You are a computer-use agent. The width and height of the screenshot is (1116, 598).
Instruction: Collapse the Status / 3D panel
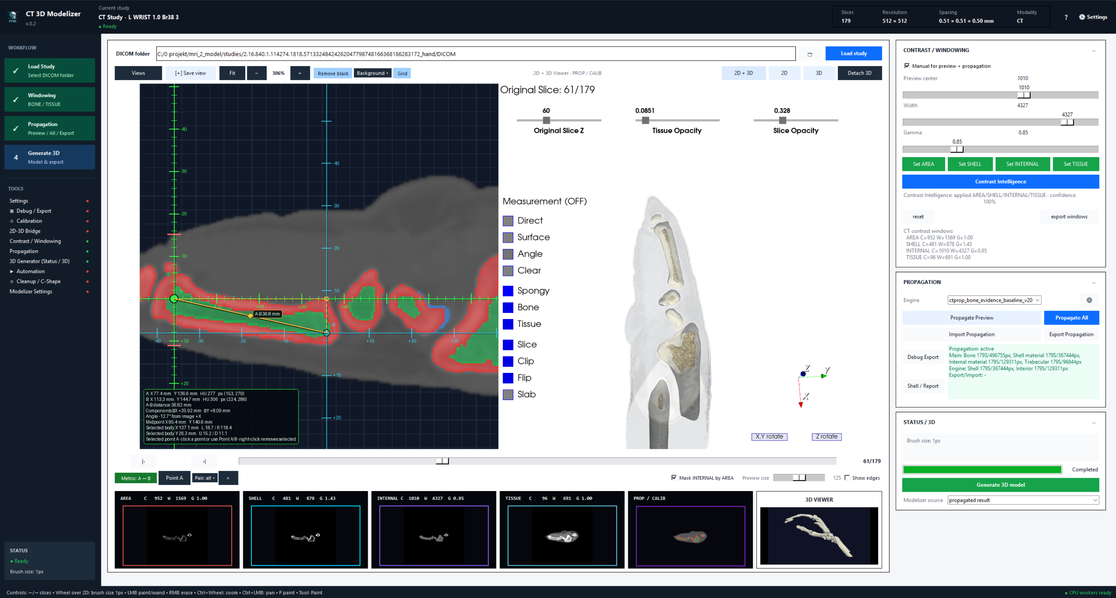click(x=1094, y=423)
